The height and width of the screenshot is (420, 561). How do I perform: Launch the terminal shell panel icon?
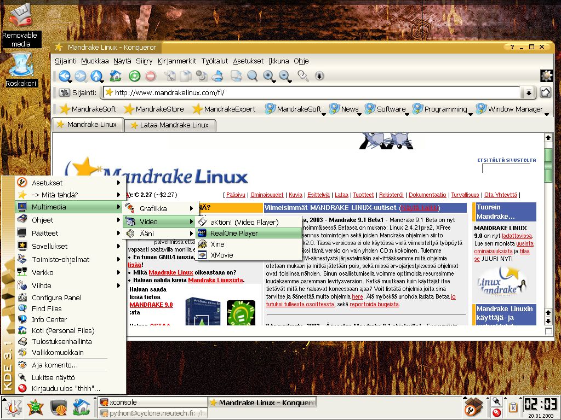pyautogui.click(x=58, y=407)
